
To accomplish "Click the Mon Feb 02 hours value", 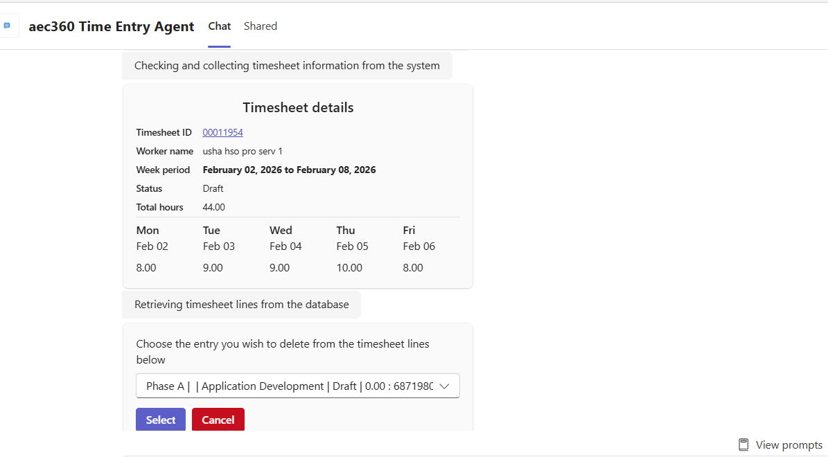I will pyautogui.click(x=146, y=267).
